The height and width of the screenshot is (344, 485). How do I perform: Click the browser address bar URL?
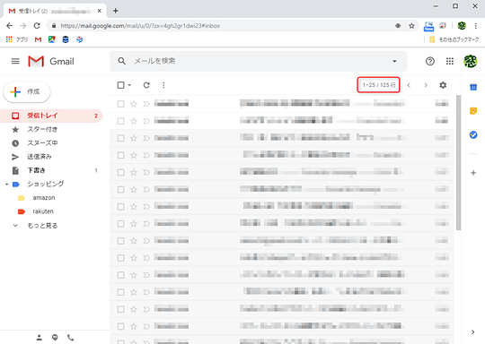(x=140, y=26)
